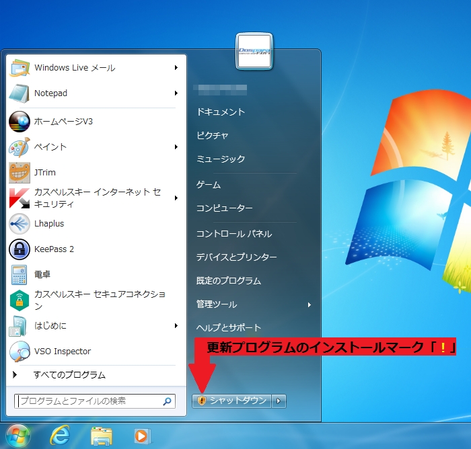Viewport: 471px width, 449px height.
Task: Click the Windows Start orb
Action: (18, 436)
